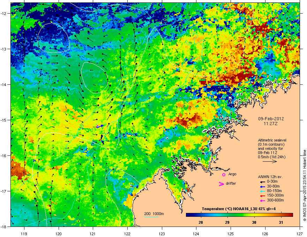Click the blue 30-80m arrow legend icon

point(262,186)
